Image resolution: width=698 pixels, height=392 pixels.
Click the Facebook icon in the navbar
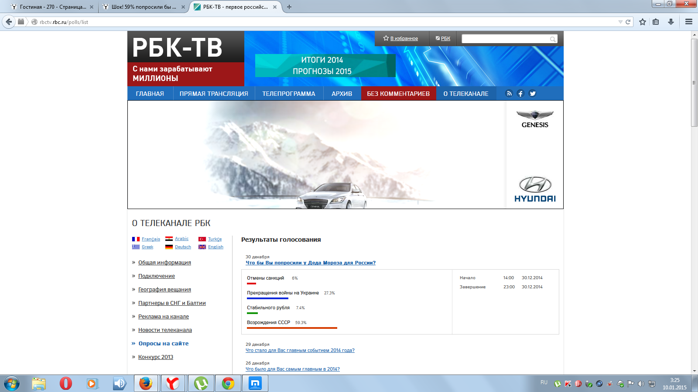coord(520,93)
